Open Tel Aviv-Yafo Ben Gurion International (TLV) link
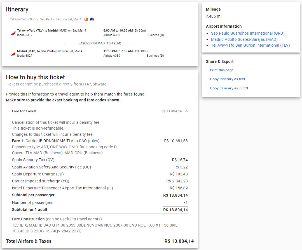Viewport: 302px width, 250px height. tap(250, 45)
